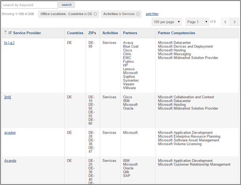Screen dimensions: 241x185
Task: Sort by IT Service Provider column header
Action: [x=25, y=33]
